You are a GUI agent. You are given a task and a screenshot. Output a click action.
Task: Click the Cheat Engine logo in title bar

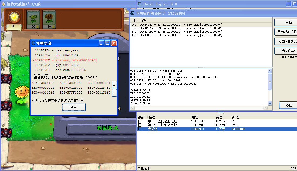[139, 4]
